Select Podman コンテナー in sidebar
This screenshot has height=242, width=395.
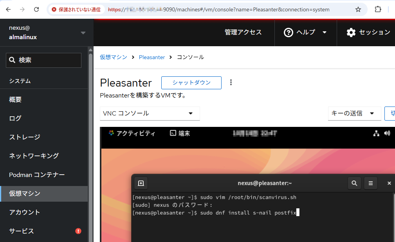click(x=37, y=175)
